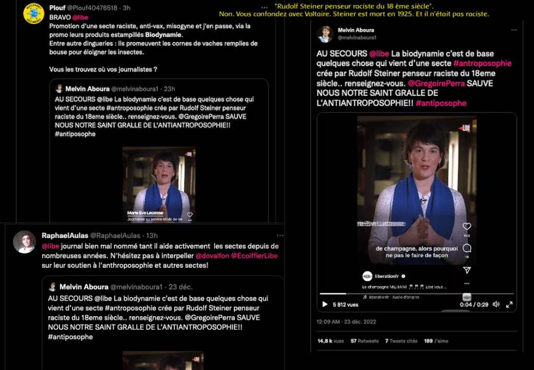Open more options on Melvin Aboura's tweet
The height and width of the screenshot is (370, 534).
[514, 30]
